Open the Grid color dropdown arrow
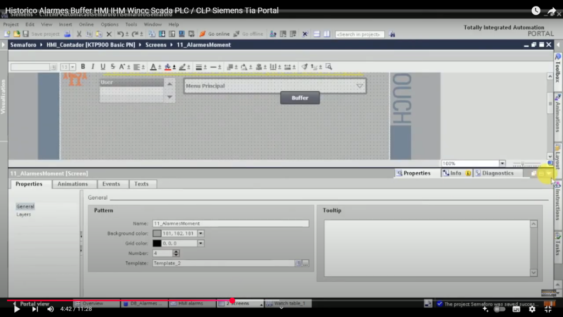Viewport: 563px width, 317px height. pos(201,243)
